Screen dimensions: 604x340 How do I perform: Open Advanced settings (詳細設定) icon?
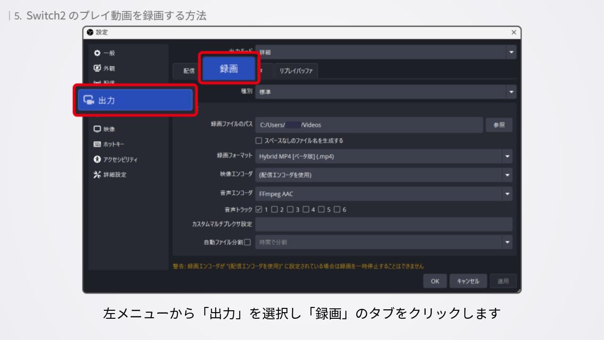pos(97,174)
